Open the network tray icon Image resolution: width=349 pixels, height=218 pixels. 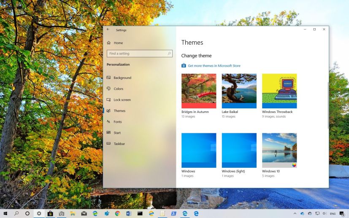[x=317, y=214]
